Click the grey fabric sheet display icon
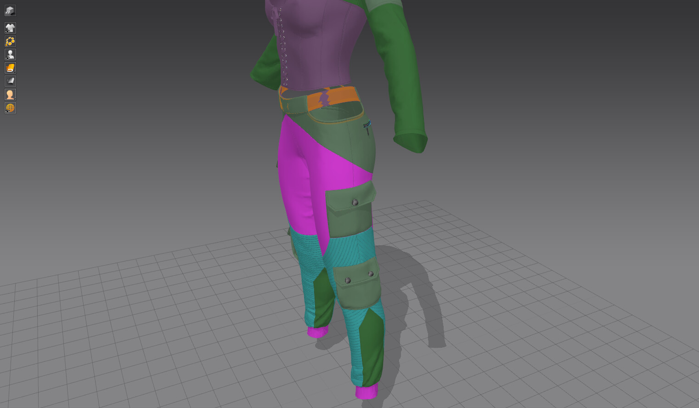The height and width of the screenshot is (408, 699). [10, 81]
